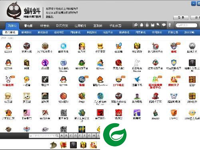This screenshot has width=200, height=150.
Task: Select the 单机游戏 sub-category
Action: coord(92,32)
